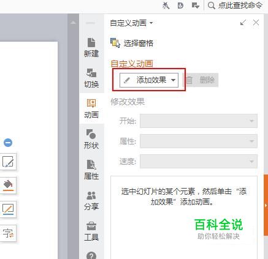Open the 工具 tools sidebar panel

(91, 231)
